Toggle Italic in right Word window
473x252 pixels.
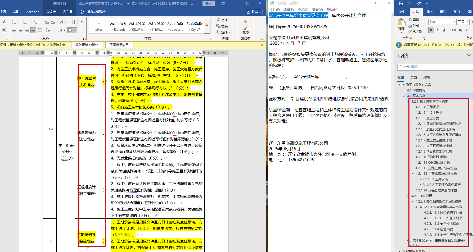[x=437, y=30]
